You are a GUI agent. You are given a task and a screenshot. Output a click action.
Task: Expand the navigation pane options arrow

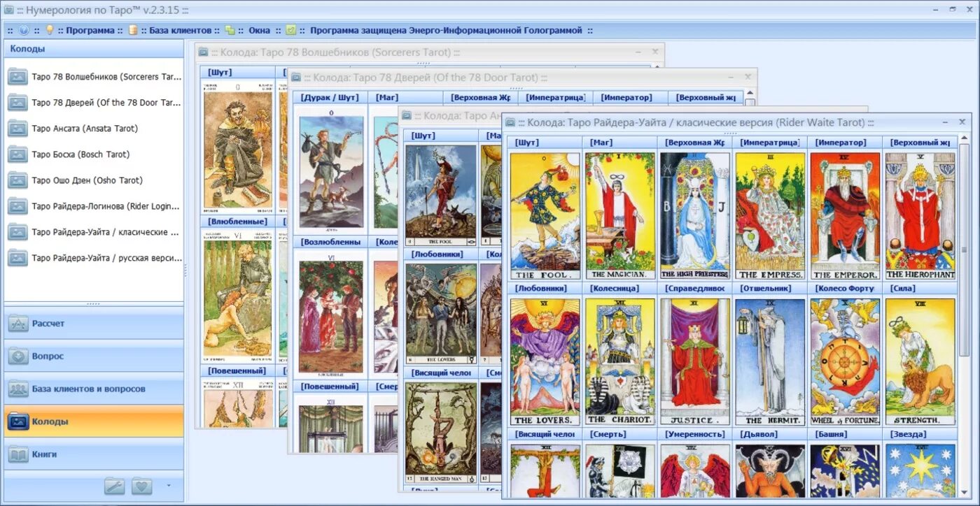168,484
